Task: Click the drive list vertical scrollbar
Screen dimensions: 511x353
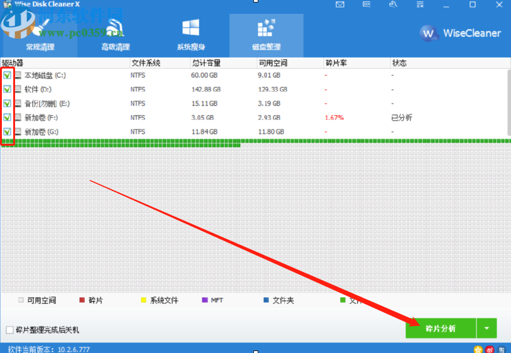Action: click(x=509, y=102)
